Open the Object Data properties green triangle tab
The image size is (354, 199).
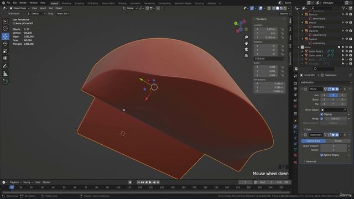[295, 149]
